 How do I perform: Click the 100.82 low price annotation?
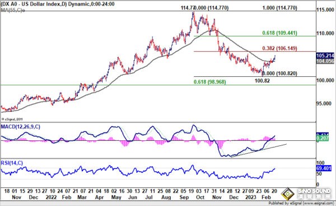(x=262, y=81)
